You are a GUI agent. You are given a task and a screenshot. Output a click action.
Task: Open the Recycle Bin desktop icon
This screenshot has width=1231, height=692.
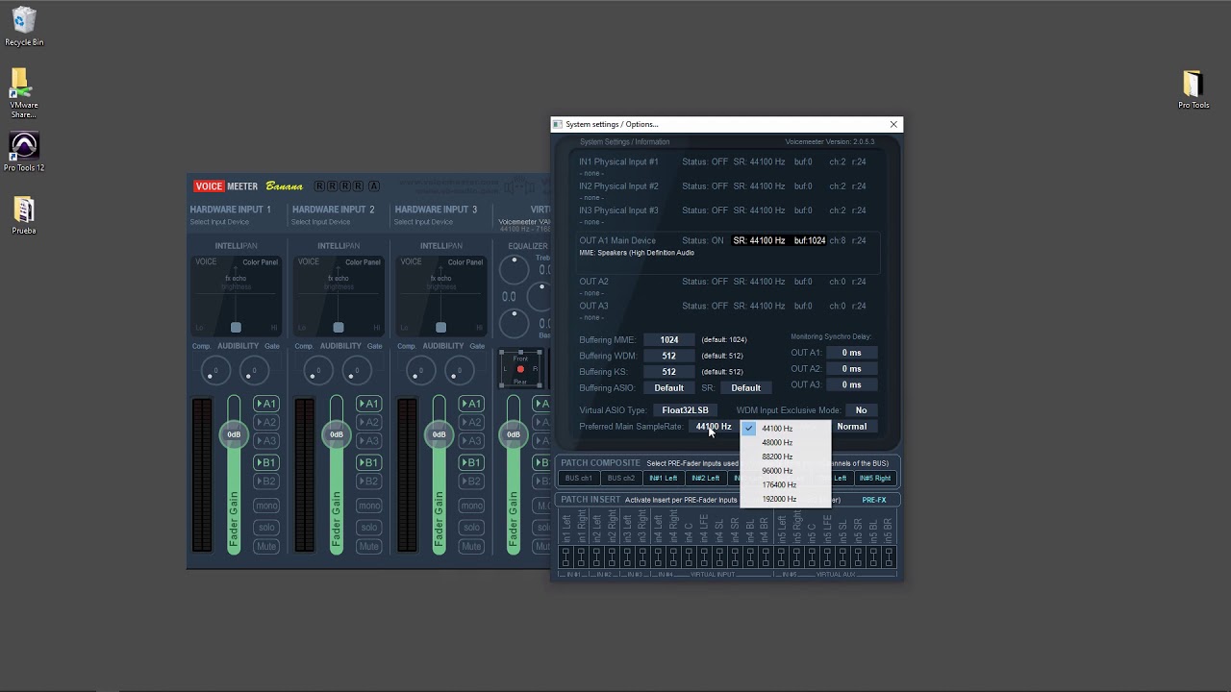click(x=24, y=27)
